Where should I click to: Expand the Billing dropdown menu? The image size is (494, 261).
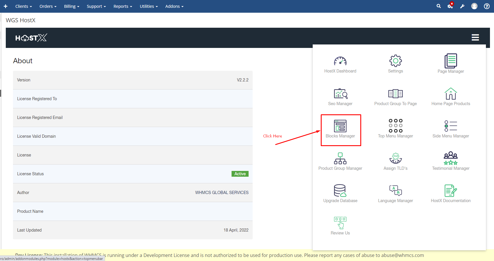tap(72, 6)
